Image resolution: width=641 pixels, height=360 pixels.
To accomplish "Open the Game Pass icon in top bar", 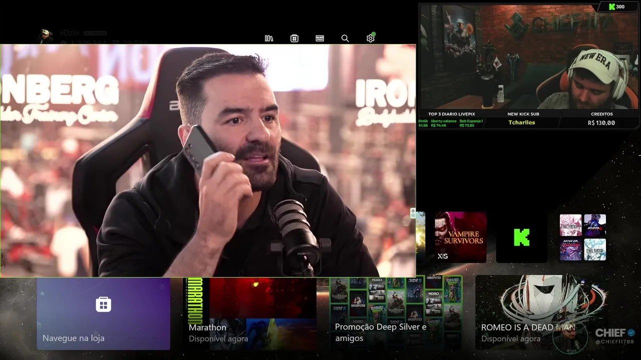I will [319, 38].
